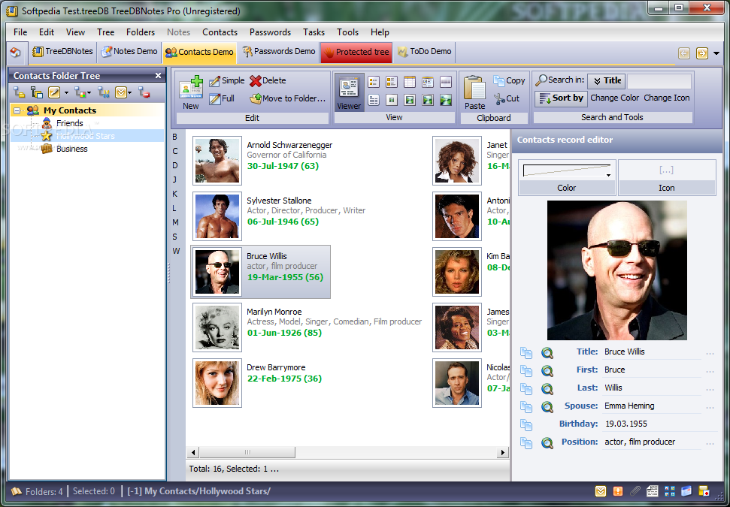Select the table grid view icon

pos(410,82)
